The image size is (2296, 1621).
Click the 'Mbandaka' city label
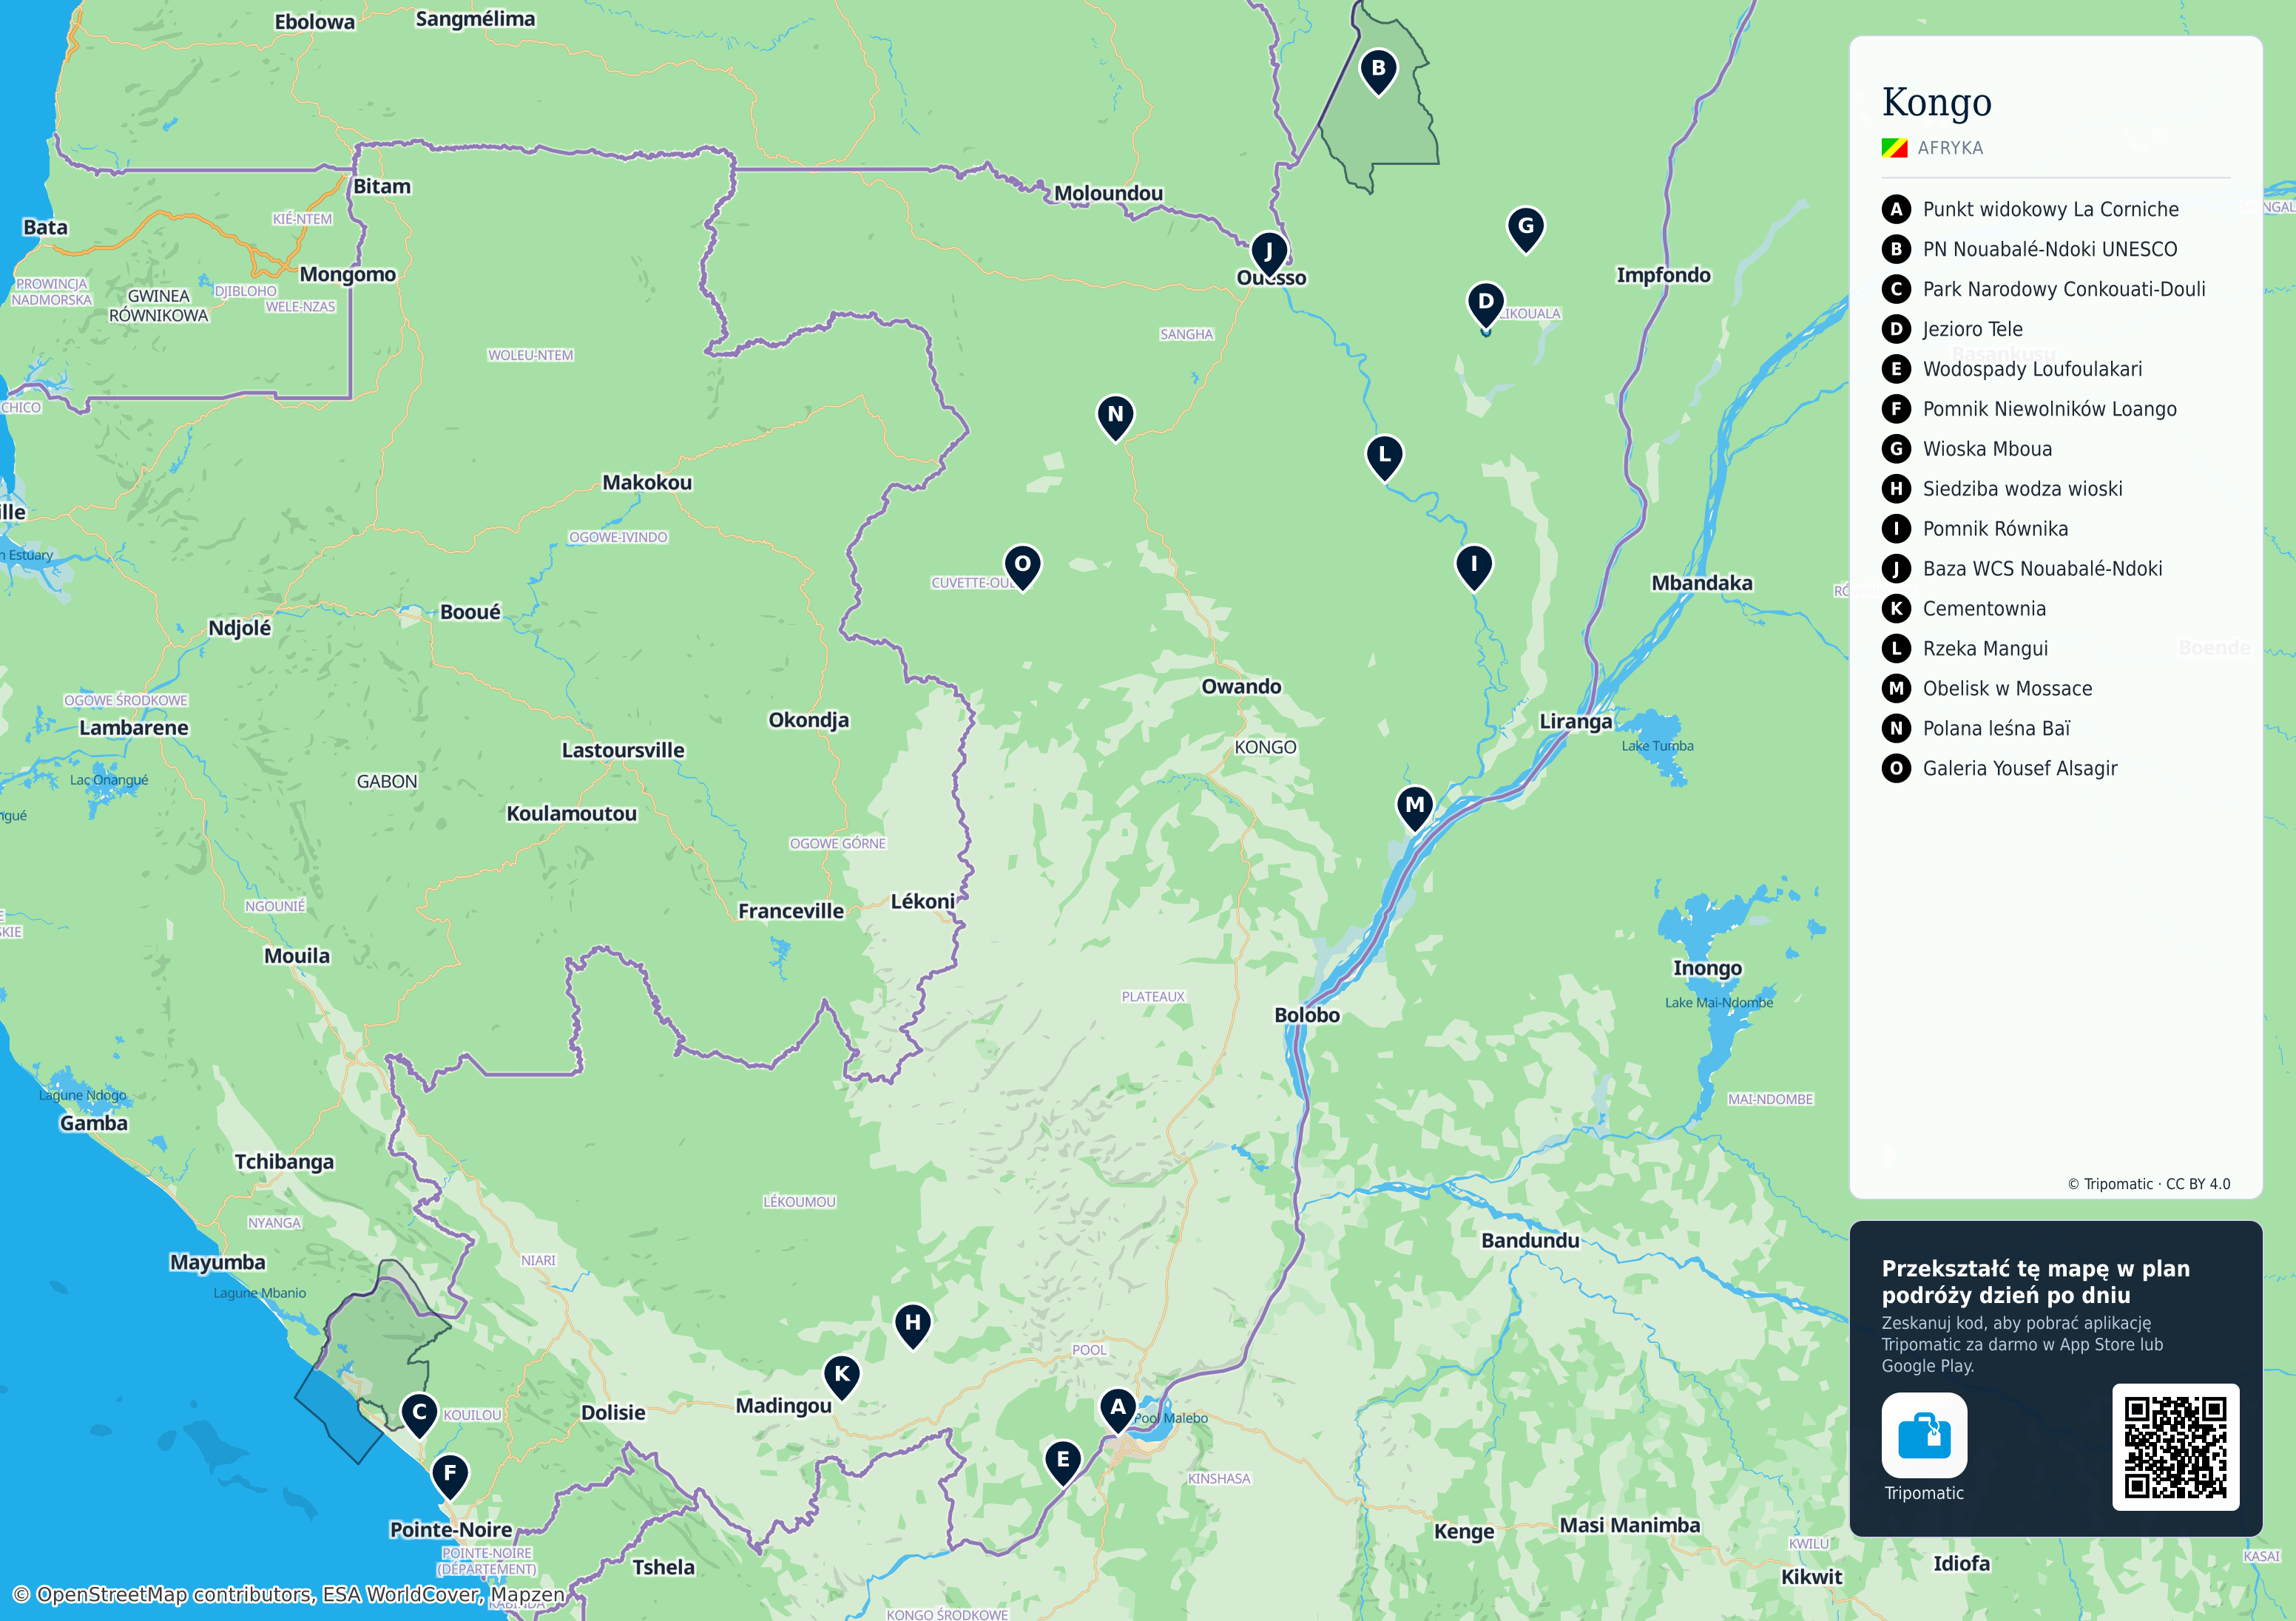(x=1701, y=583)
